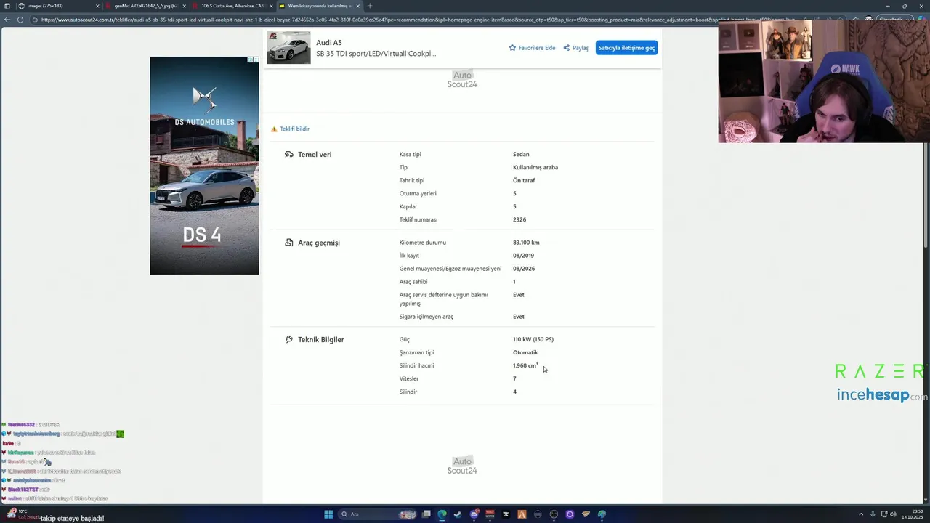The height and width of the screenshot is (523, 930).
Task: Click the taskbar clock showing 23:50
Action: pyautogui.click(x=911, y=514)
